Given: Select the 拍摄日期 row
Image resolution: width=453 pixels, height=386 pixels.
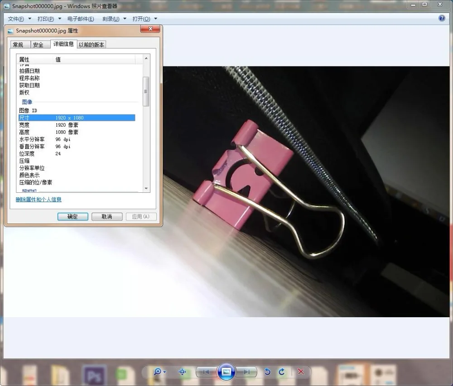Looking at the screenshot, I should 77,71.
